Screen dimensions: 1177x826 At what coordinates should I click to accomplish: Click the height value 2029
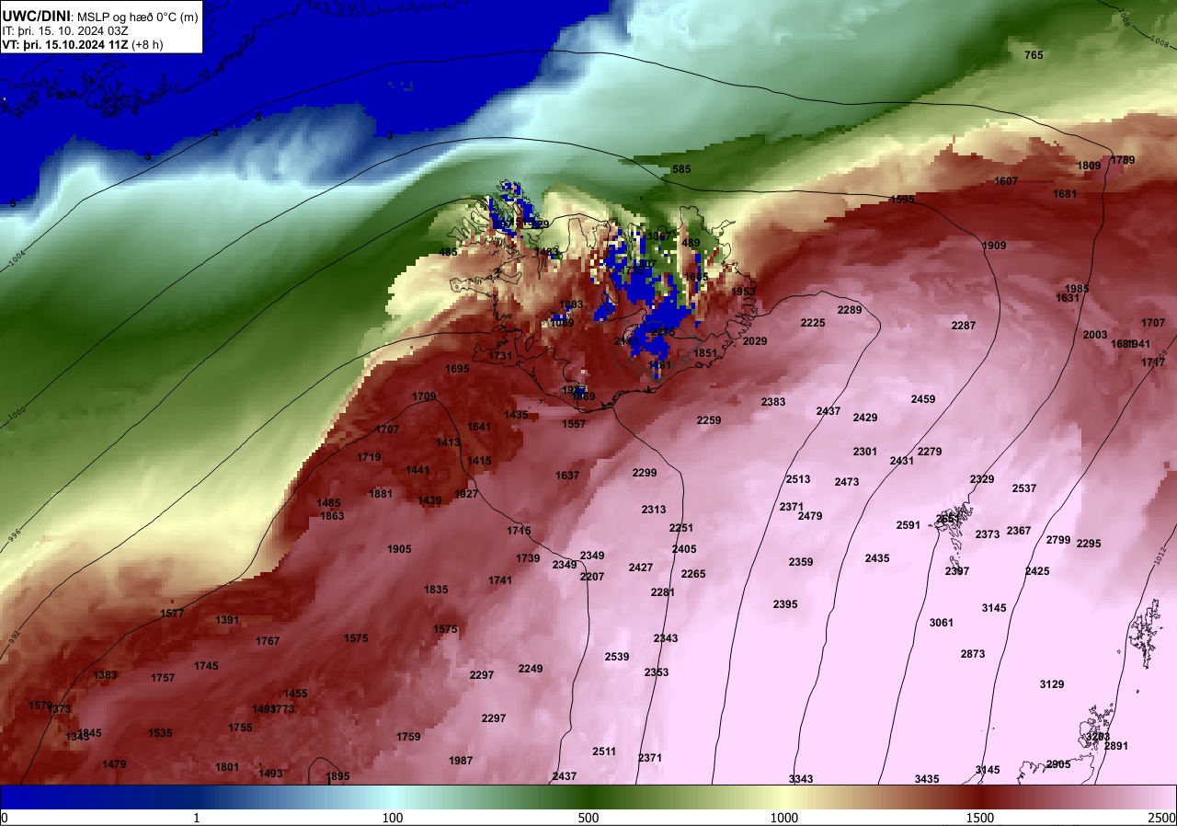[x=755, y=341]
